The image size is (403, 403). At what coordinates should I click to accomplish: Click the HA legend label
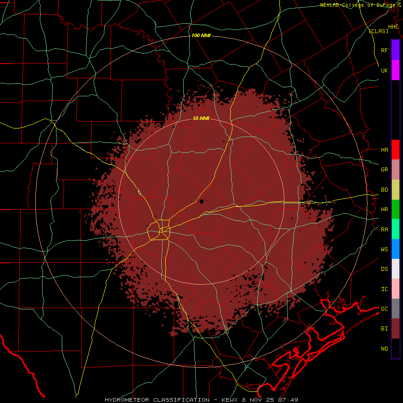384,150
